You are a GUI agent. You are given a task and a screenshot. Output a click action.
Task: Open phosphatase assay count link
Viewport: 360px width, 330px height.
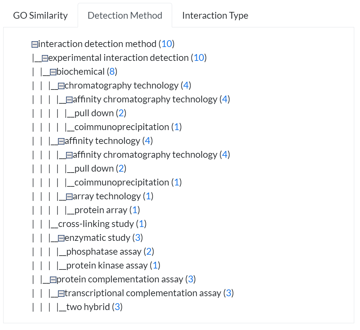pyautogui.click(x=149, y=251)
